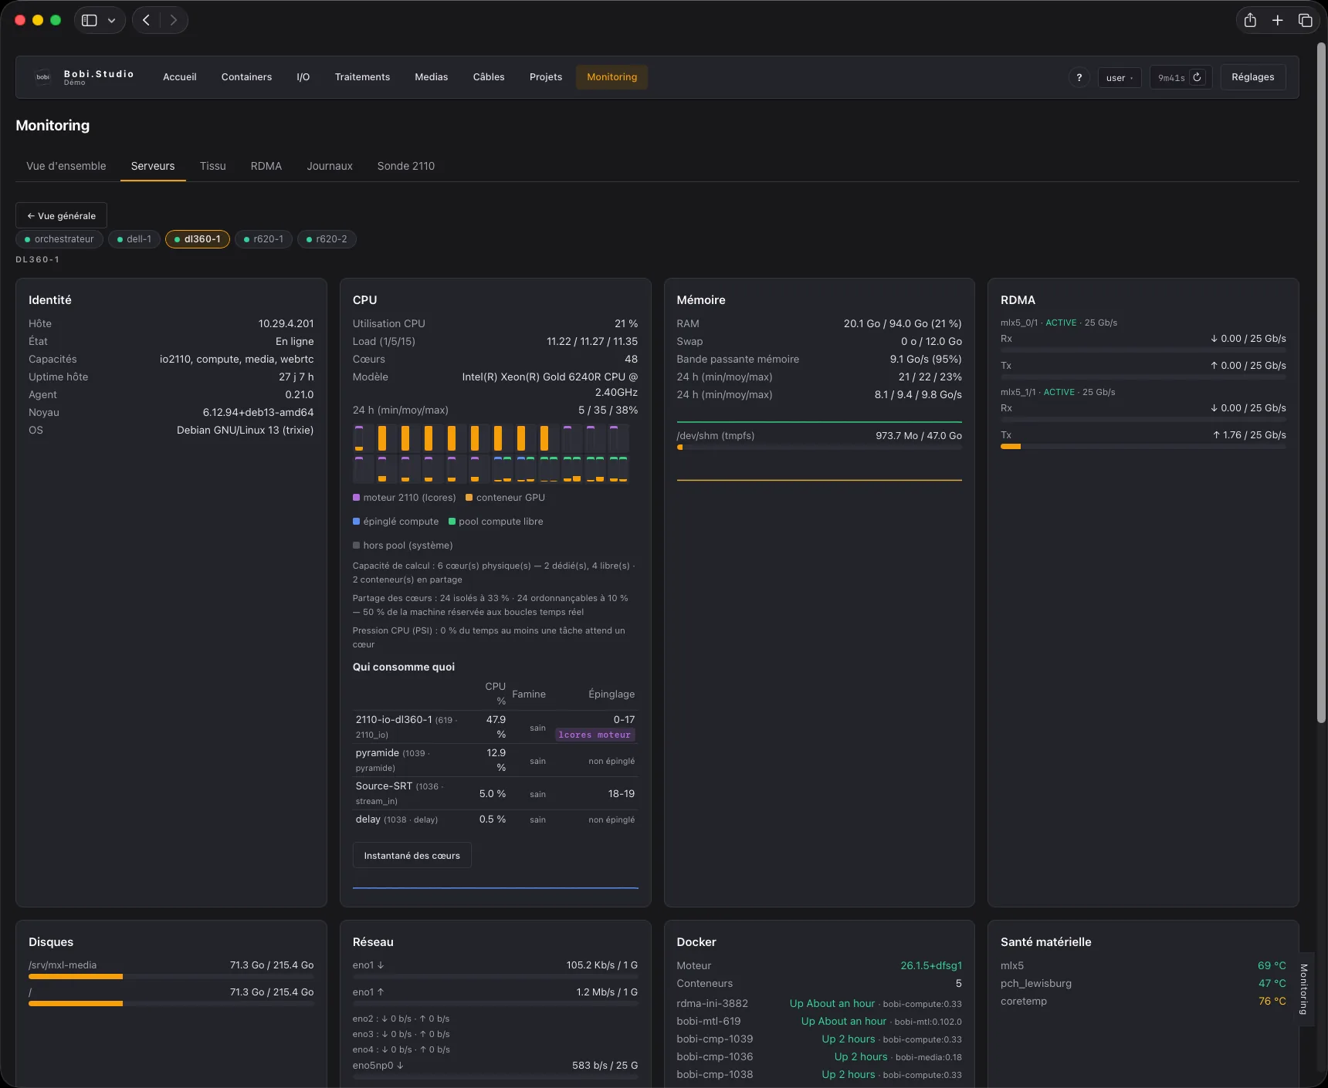Click the /srv/mxl-media disk usage bar
Screen dimensions: 1328x1088
coord(171,977)
